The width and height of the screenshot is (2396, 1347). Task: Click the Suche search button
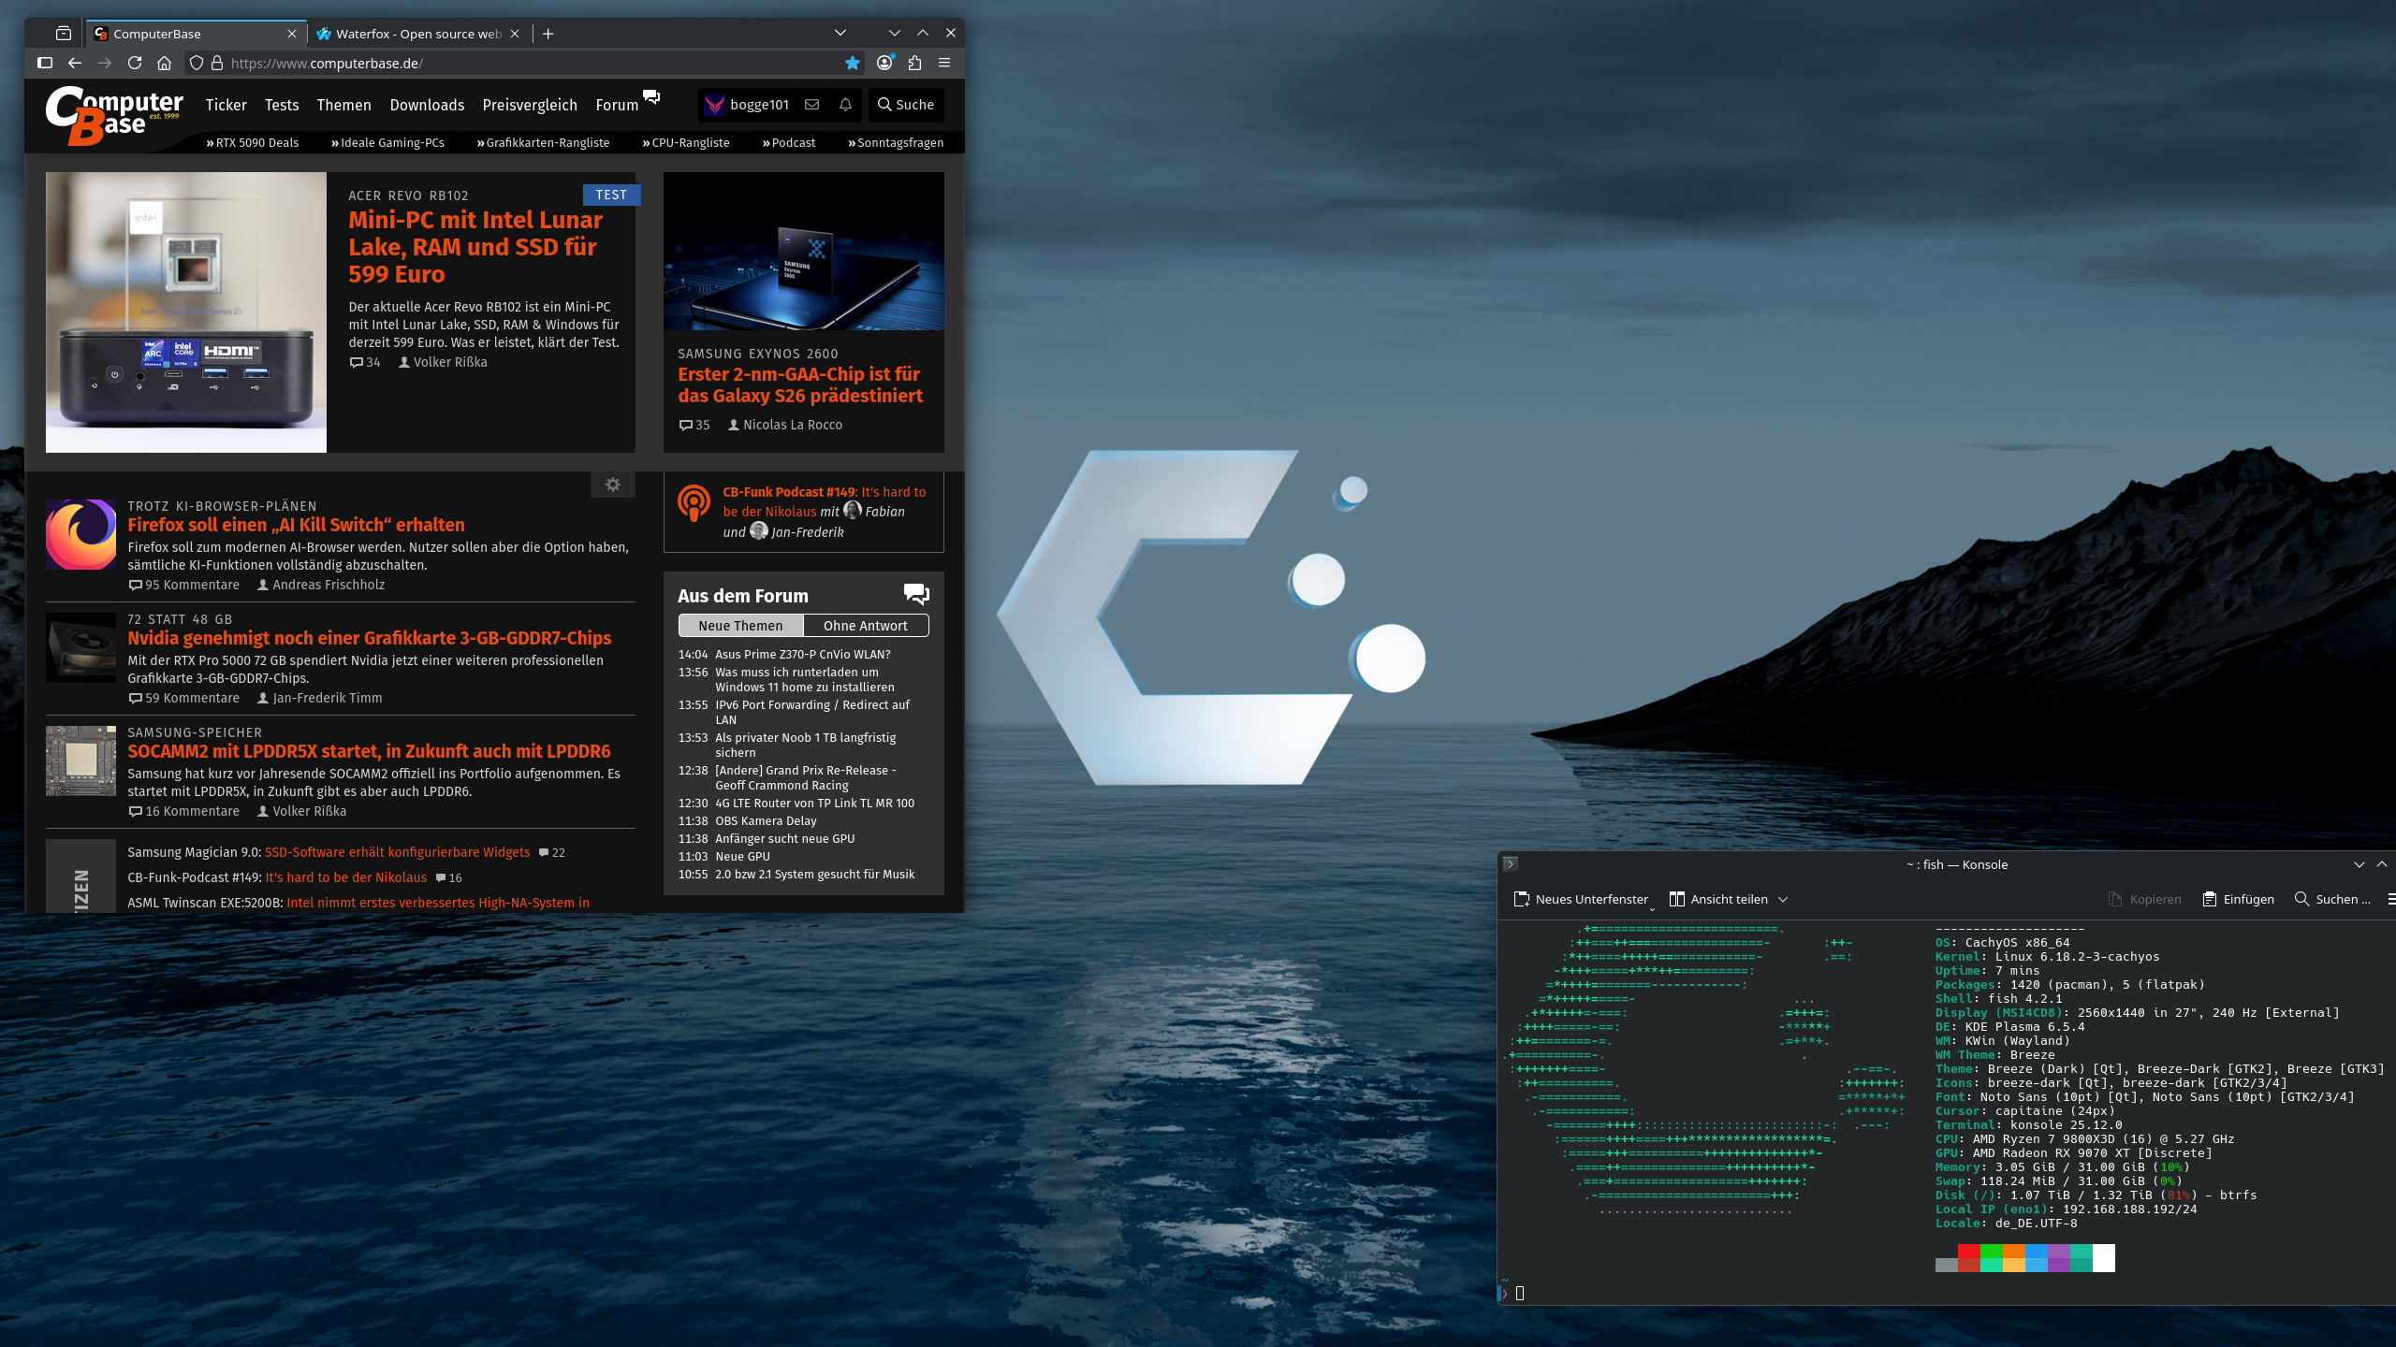click(905, 105)
